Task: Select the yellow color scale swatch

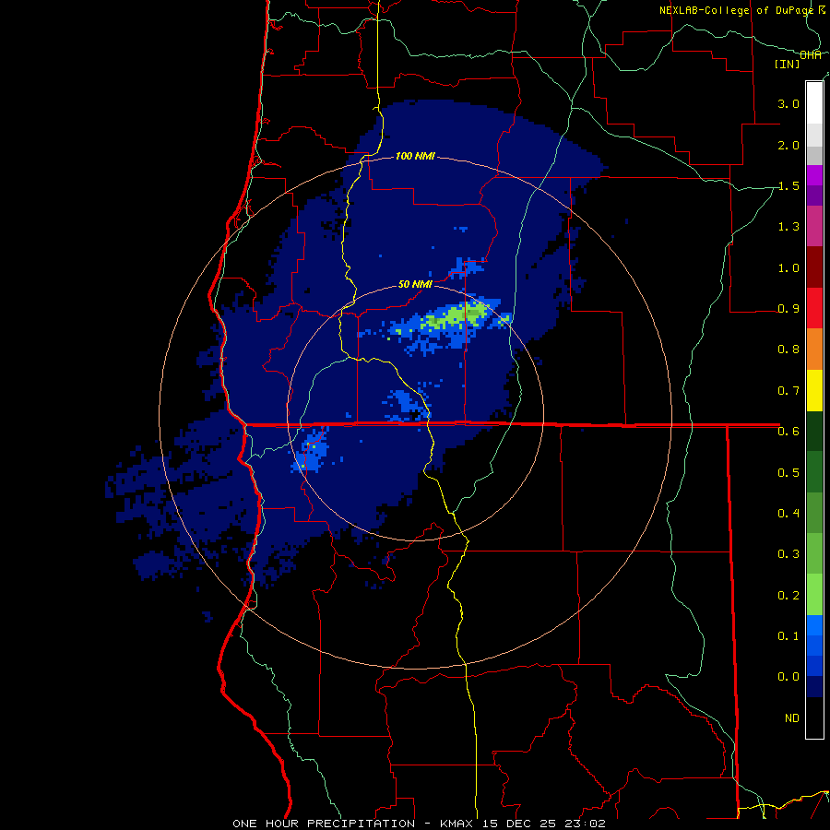Action: 814,390
